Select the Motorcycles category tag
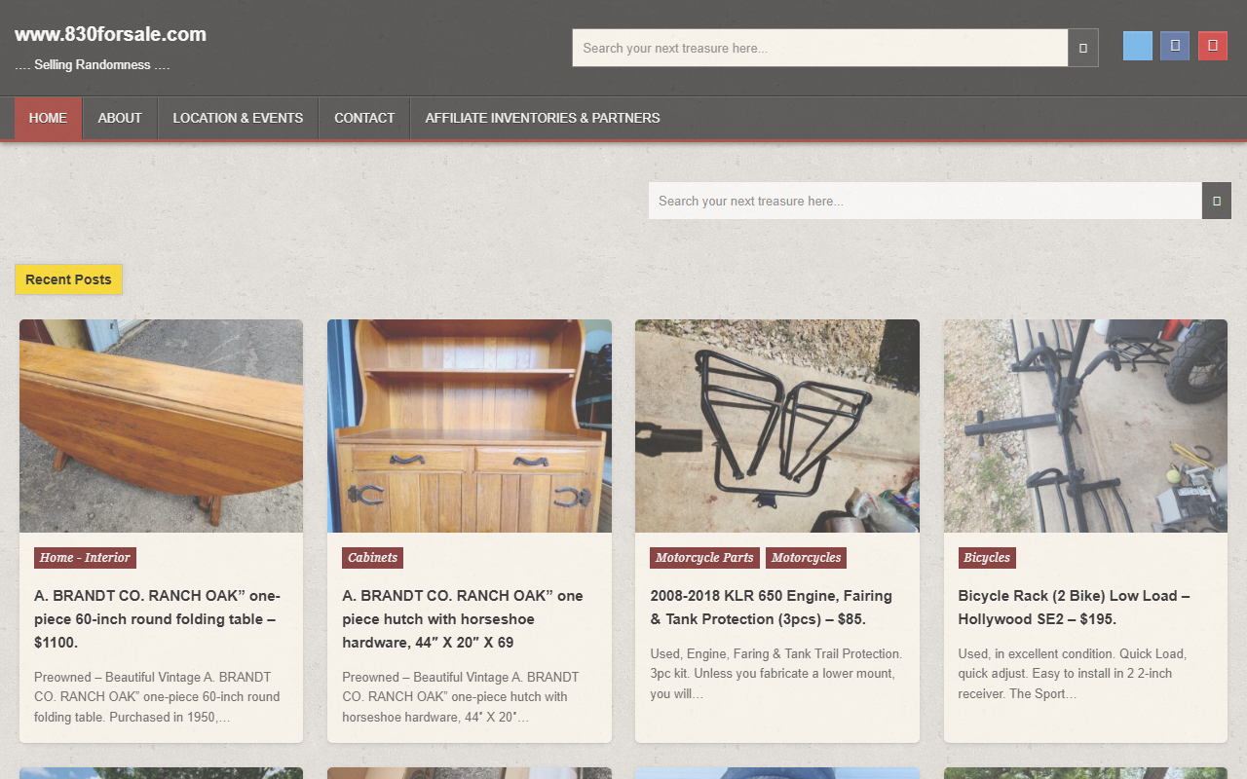1247x779 pixels. [806, 558]
